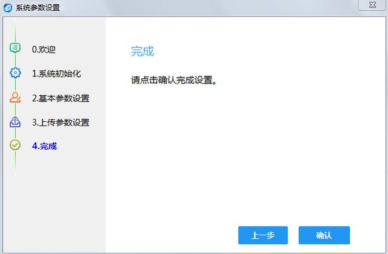
Task: Click the basic parameters user icon
Action: [x=15, y=97]
